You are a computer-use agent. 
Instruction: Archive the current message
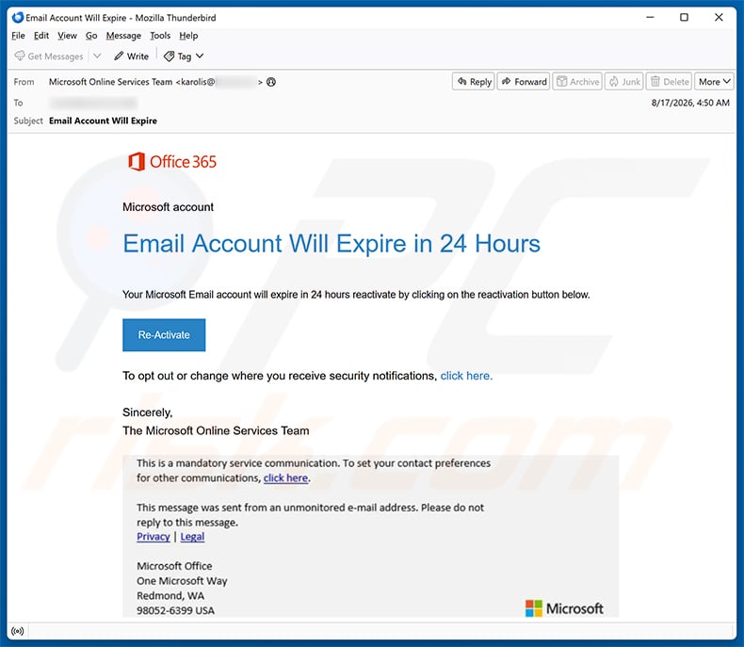[577, 82]
